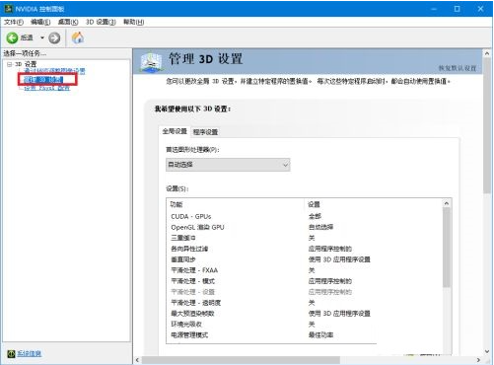Select the 平滑处理 - FXAA row
Screen dimensions: 494x365
point(305,270)
